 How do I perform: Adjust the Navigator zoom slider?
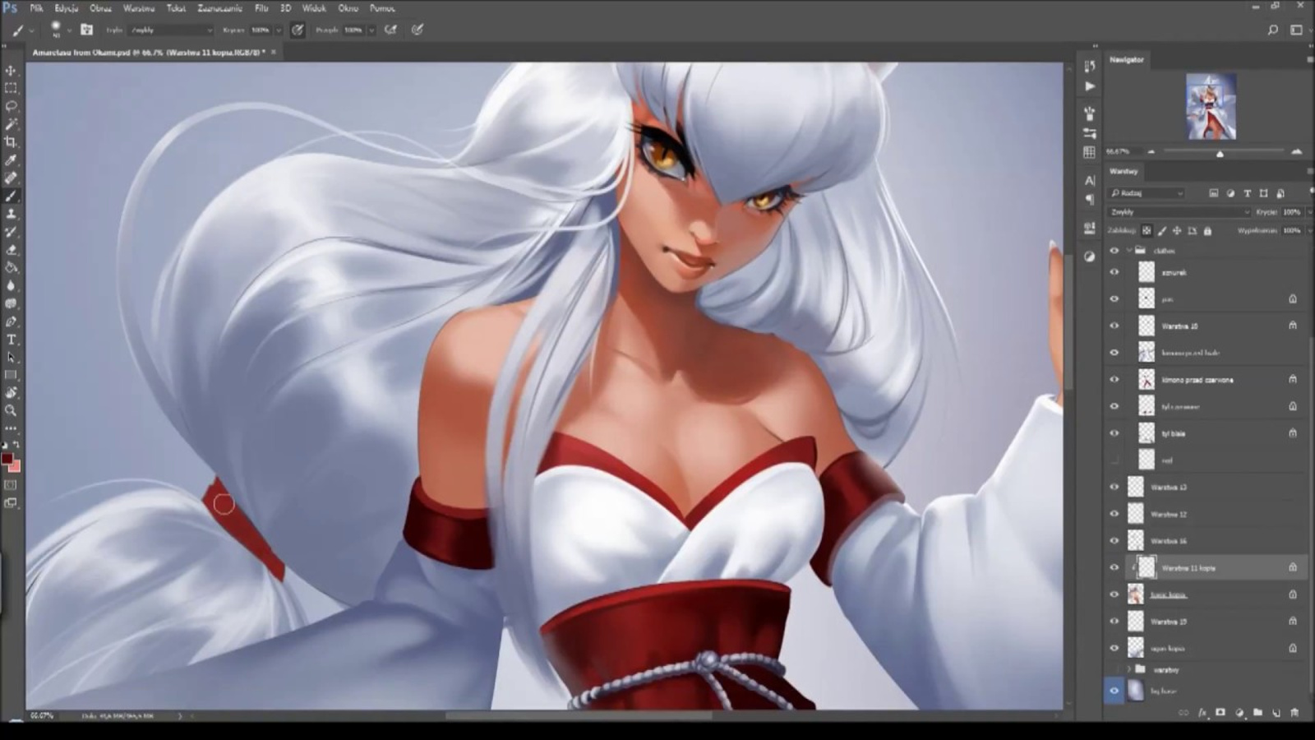1220,153
